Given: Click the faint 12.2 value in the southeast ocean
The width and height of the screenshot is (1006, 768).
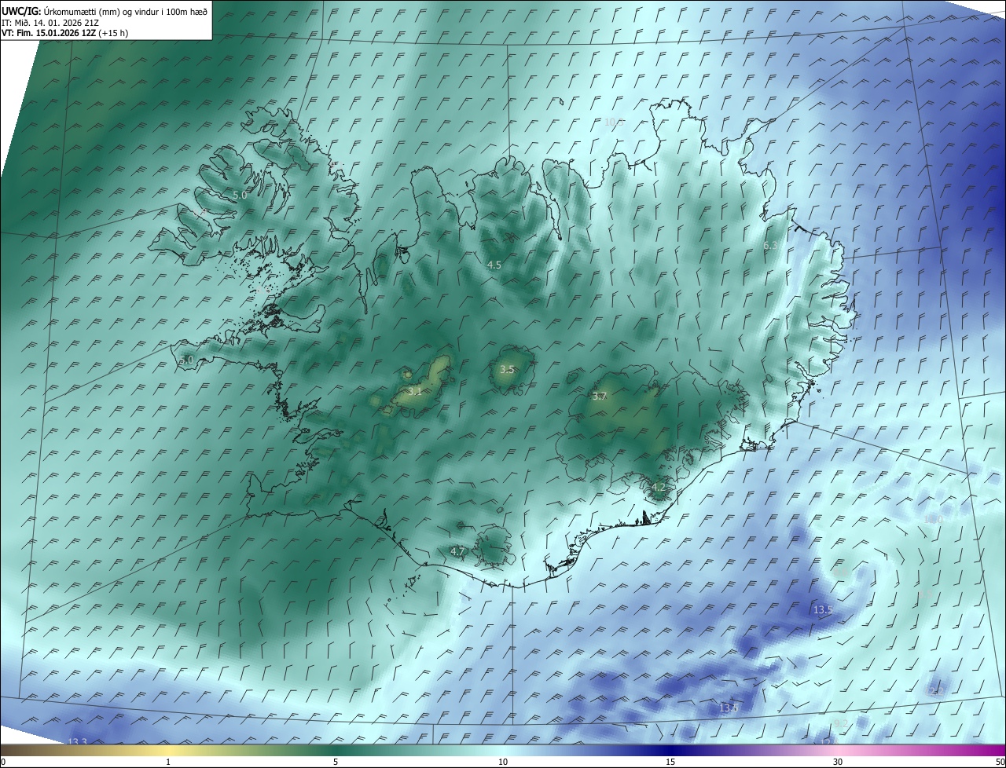Looking at the screenshot, I should [x=936, y=691].
